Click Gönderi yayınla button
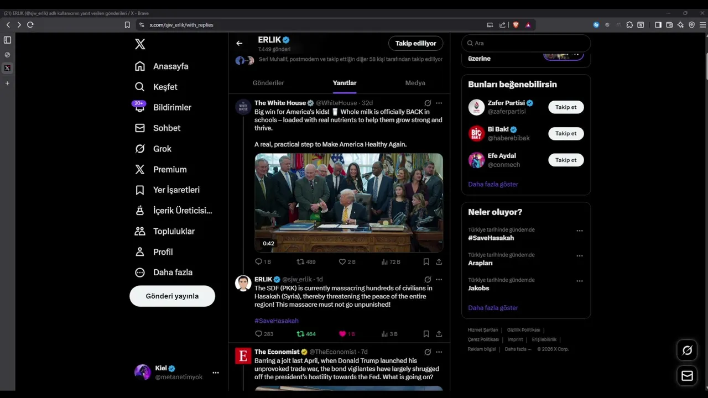 click(172, 296)
